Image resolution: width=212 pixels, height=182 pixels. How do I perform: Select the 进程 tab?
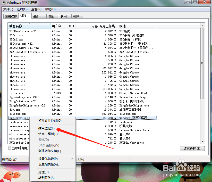[25, 16]
